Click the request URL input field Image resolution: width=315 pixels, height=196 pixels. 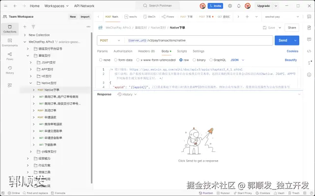pos(199,41)
